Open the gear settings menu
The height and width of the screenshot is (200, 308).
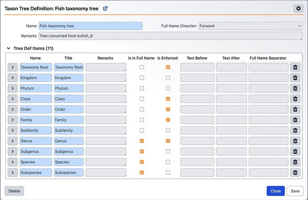[x=298, y=8]
